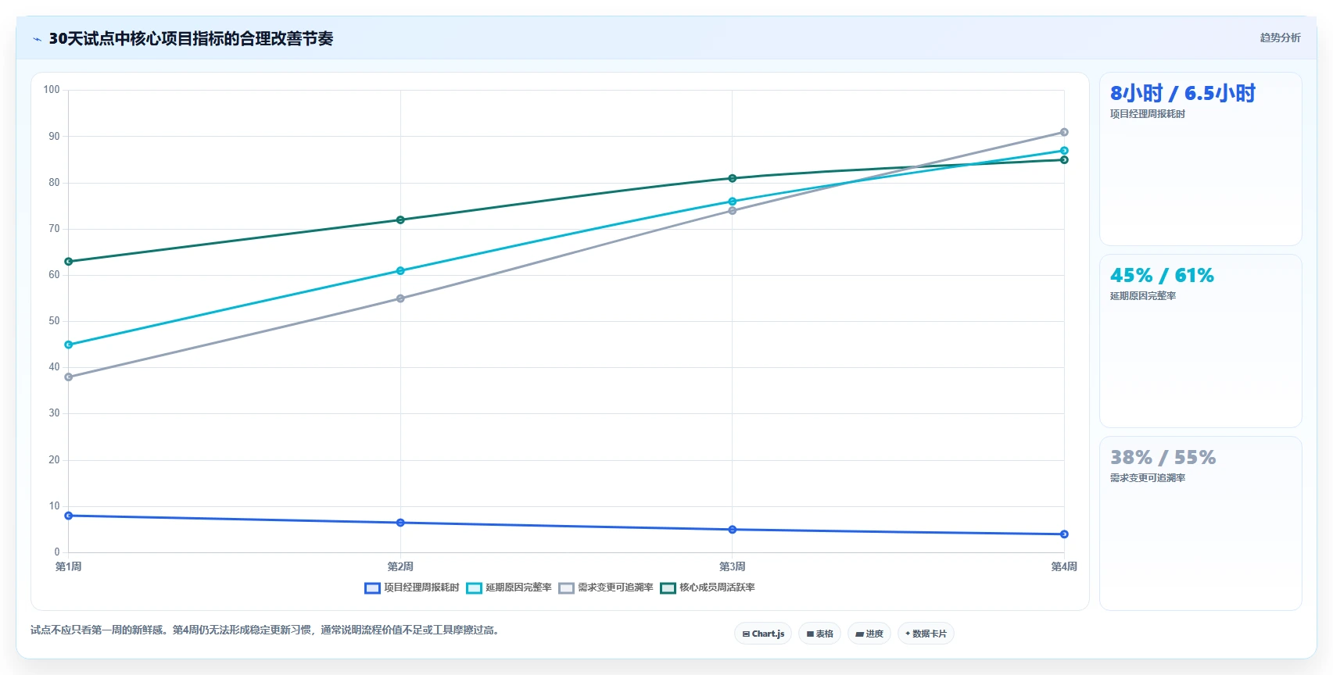Click the 38% / 55% stat card
This screenshot has height=675, width=1333.
click(1200, 523)
